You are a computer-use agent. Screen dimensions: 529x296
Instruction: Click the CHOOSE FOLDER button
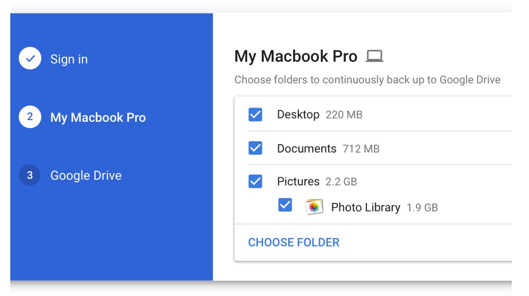[x=293, y=242]
